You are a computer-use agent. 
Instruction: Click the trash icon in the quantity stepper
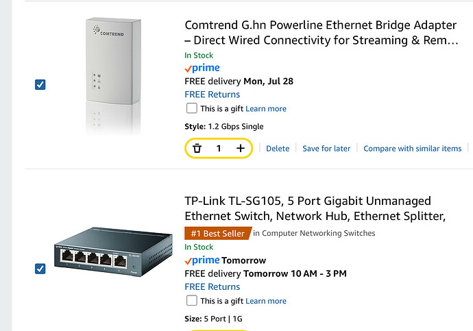(x=197, y=148)
